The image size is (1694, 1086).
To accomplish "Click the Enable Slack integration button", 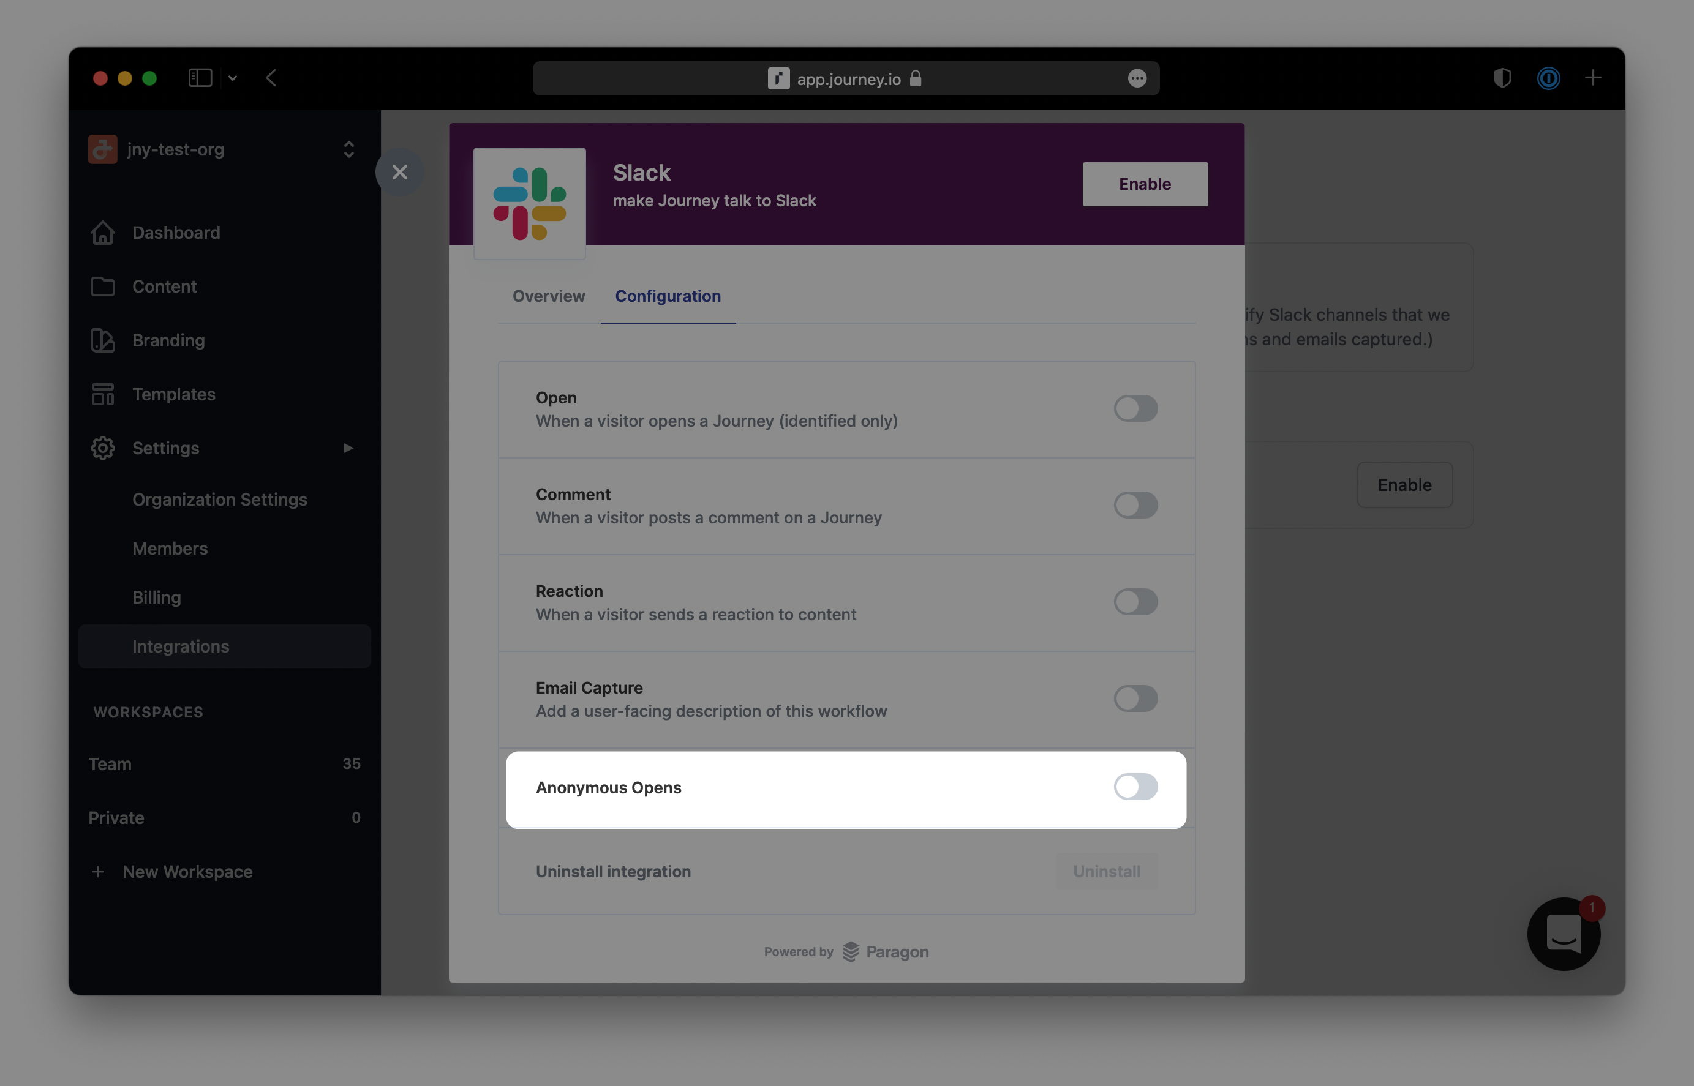I will click(x=1145, y=184).
